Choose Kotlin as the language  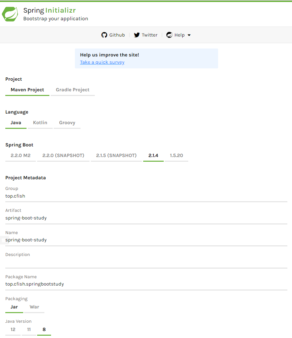(40, 123)
